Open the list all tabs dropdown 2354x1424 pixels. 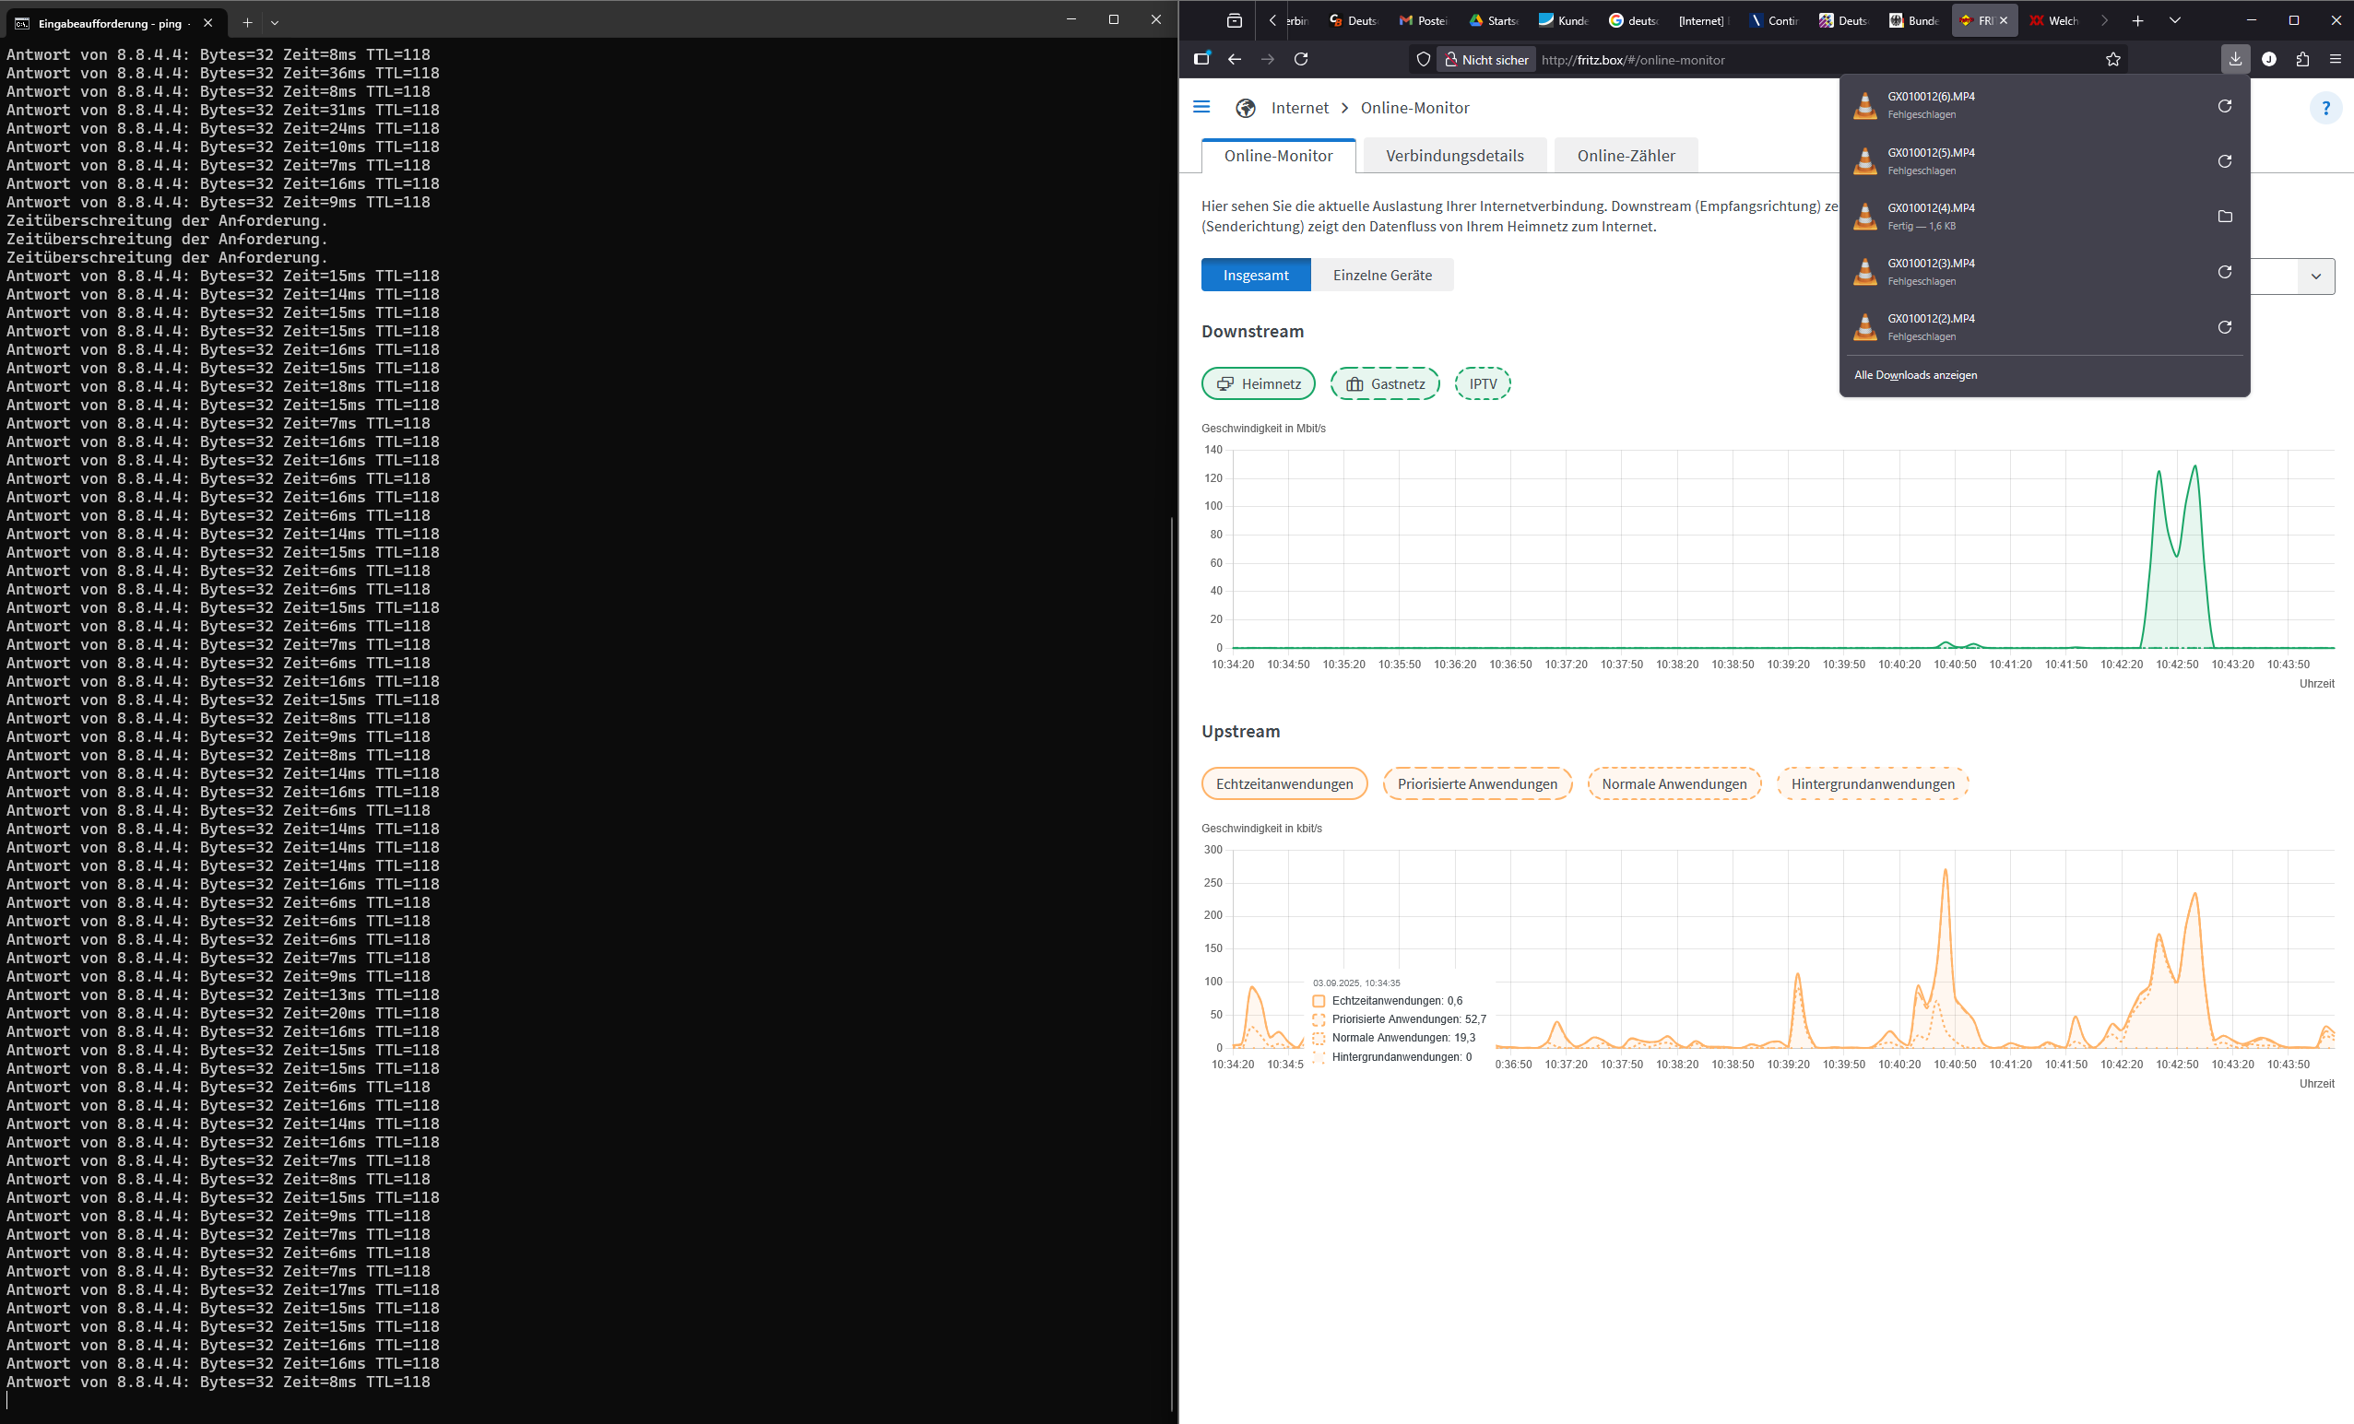pyautogui.click(x=2173, y=20)
